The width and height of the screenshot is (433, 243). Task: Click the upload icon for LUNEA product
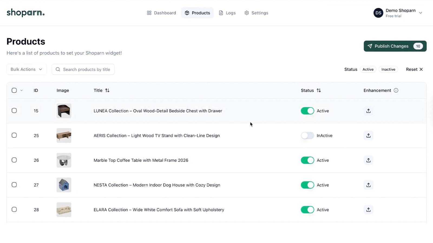coord(368,111)
